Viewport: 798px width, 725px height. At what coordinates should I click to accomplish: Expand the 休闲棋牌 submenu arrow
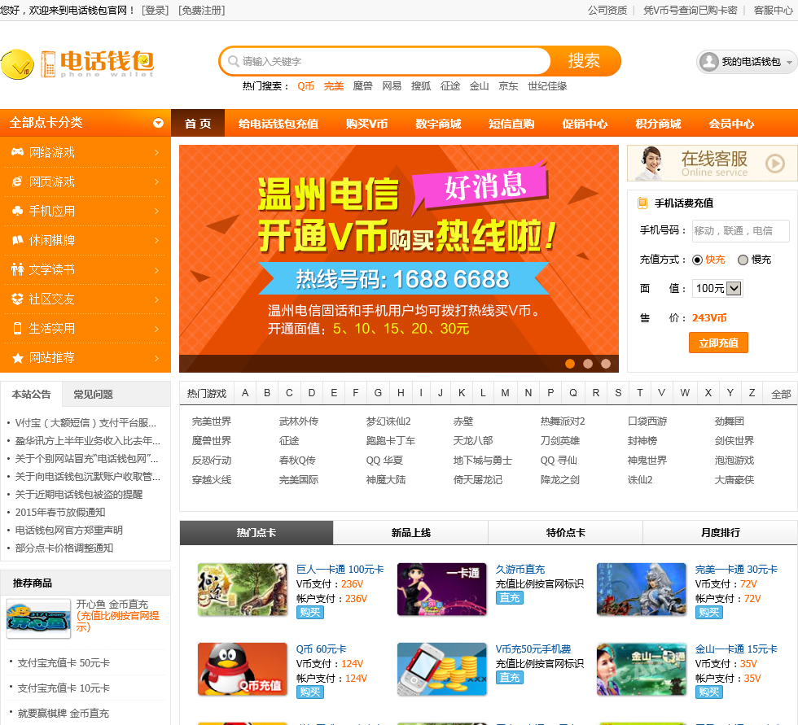(x=156, y=241)
